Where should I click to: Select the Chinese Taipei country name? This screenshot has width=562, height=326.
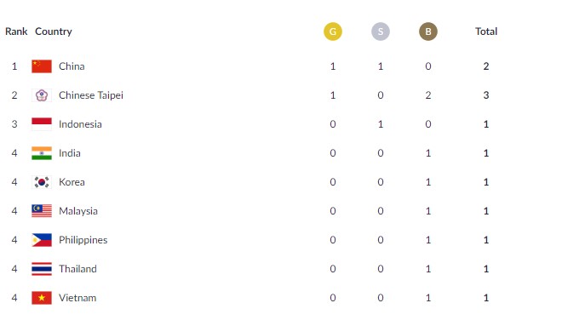[91, 95]
